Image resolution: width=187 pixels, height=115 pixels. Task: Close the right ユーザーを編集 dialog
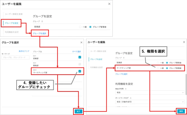(x=184, y=42)
